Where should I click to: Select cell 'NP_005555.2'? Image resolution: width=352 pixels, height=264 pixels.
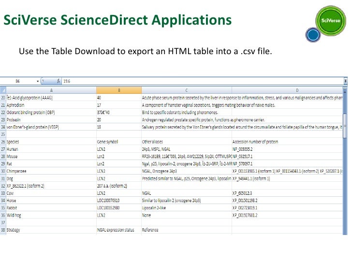coord(287,149)
